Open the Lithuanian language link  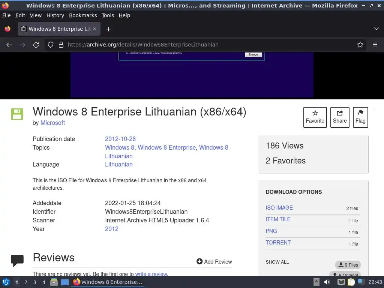(119, 164)
